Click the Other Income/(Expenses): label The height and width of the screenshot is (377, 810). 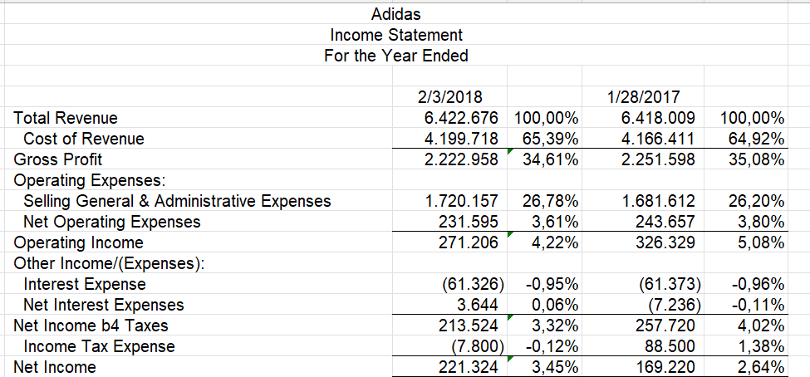point(109,263)
